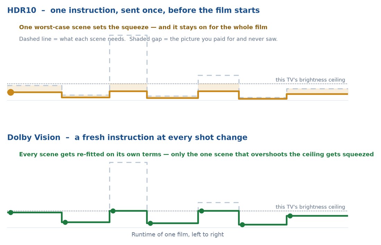Click the top of the tallest dashed peak in Dolby Vision
381x245 pixels.
128,162
